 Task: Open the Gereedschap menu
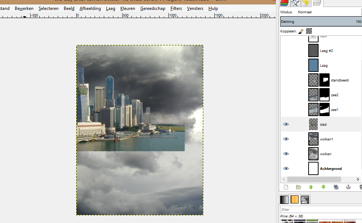pyautogui.click(x=152, y=8)
